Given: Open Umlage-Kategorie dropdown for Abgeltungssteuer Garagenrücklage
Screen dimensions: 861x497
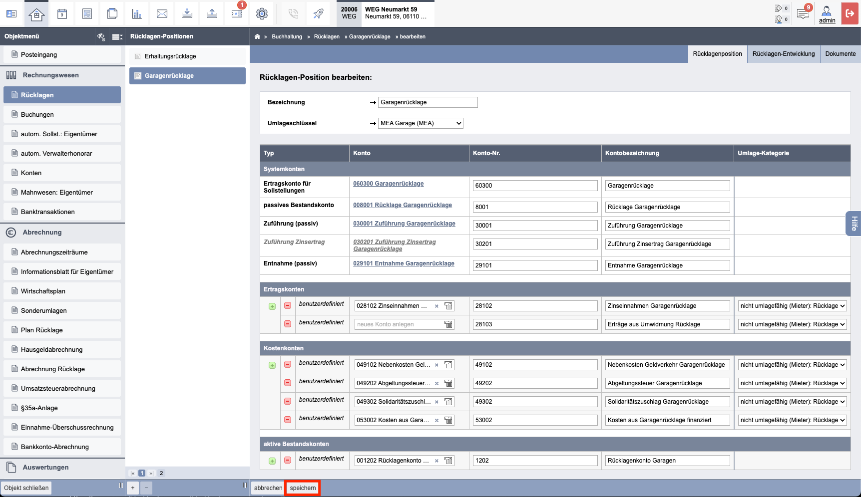Looking at the screenshot, I should [792, 383].
